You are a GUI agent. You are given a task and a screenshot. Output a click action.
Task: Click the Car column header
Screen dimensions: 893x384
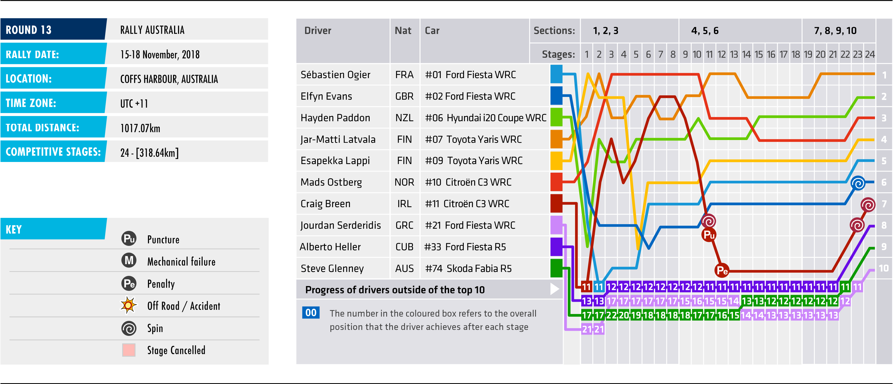click(x=432, y=31)
